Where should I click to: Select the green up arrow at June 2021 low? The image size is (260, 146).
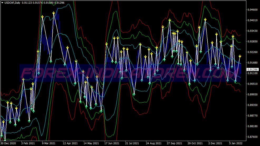(101, 111)
